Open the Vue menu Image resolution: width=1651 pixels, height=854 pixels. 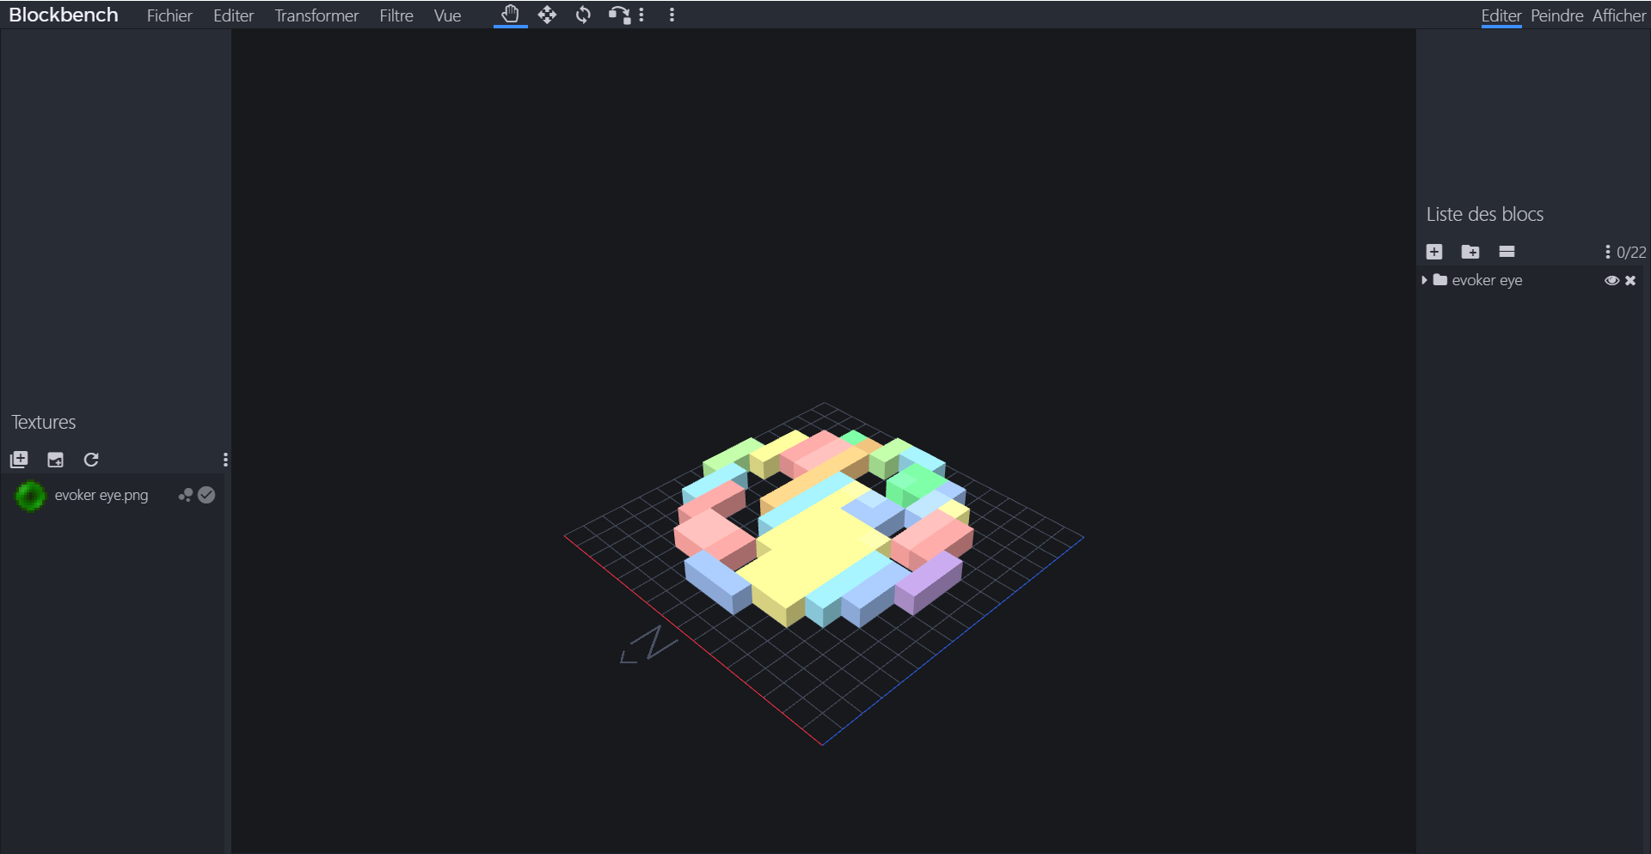point(447,15)
